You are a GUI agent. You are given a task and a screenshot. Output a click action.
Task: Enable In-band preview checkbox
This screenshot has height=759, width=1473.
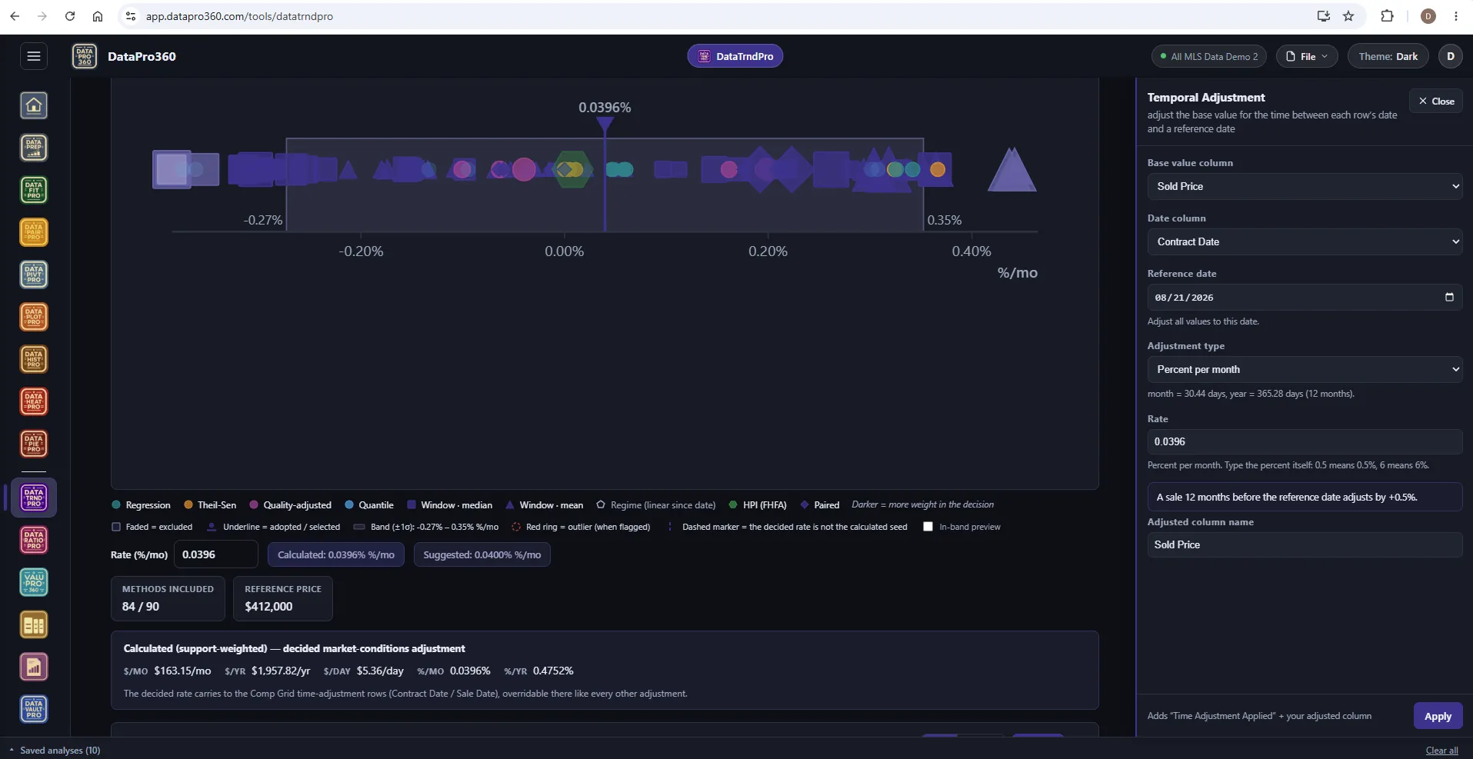pyautogui.click(x=928, y=527)
